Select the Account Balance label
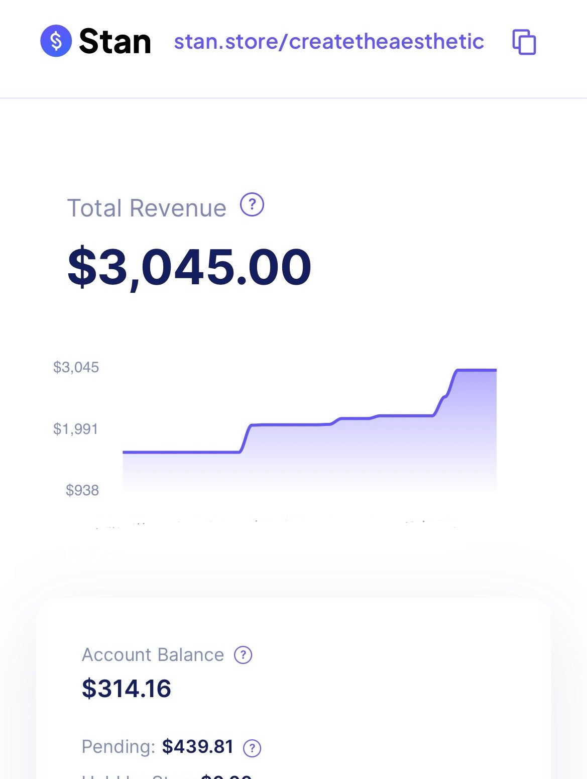Screen dimensions: 587x779 [153, 655]
